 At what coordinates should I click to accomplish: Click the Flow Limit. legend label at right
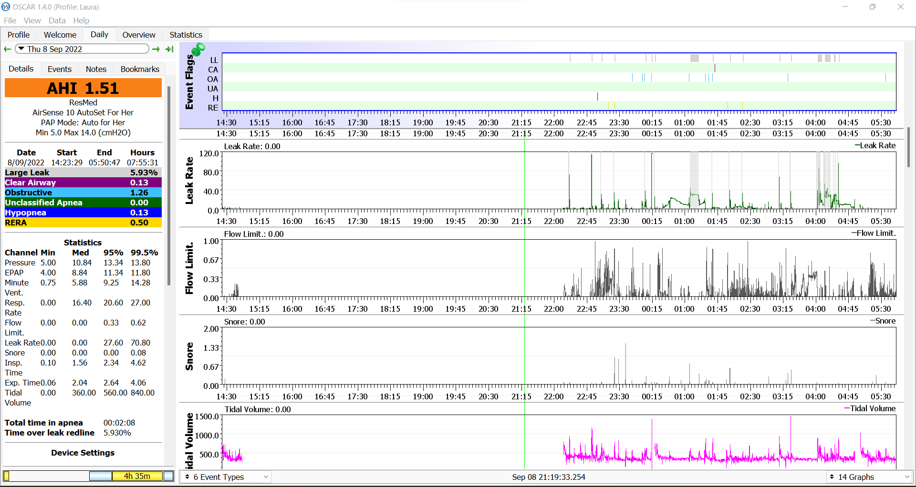874,233
